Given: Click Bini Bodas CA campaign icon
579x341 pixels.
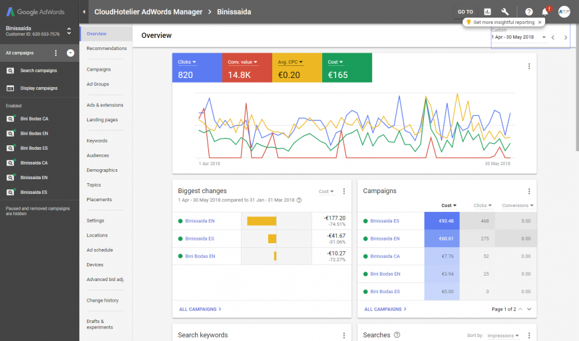Looking at the screenshot, I should (11, 119).
